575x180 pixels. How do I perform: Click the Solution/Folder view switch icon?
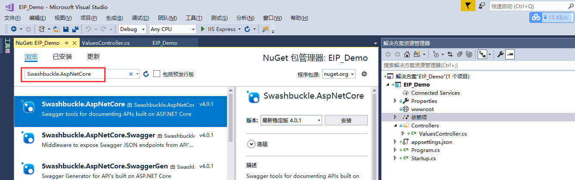416,54
